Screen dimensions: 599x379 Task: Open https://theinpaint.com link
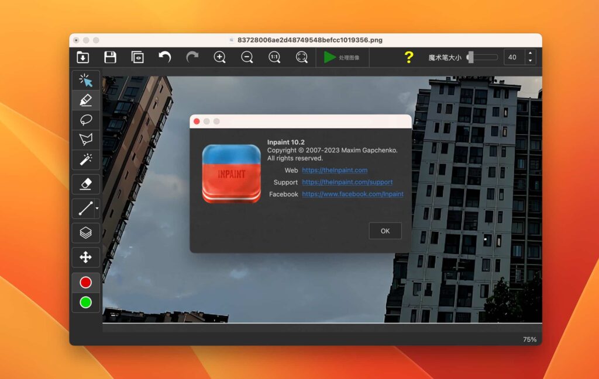[x=335, y=170]
